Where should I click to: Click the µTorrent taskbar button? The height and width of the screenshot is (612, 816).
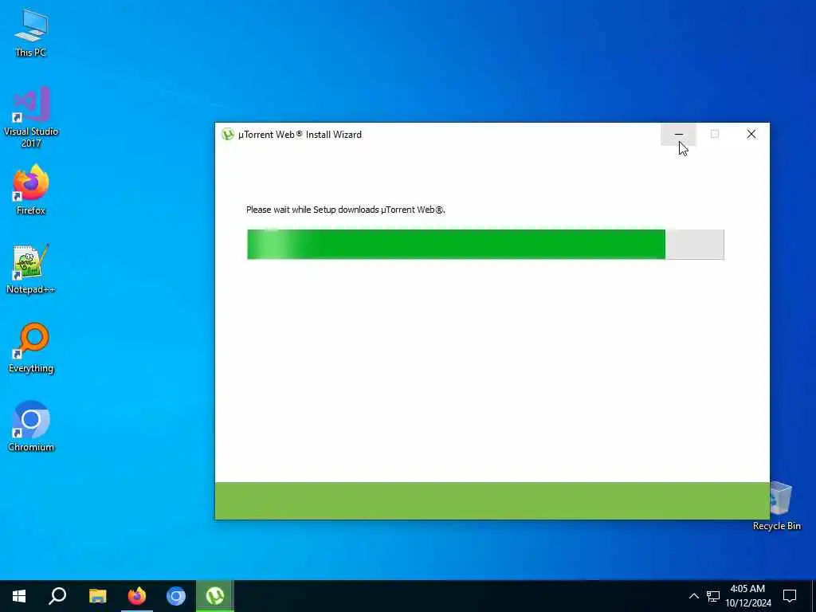(x=215, y=596)
